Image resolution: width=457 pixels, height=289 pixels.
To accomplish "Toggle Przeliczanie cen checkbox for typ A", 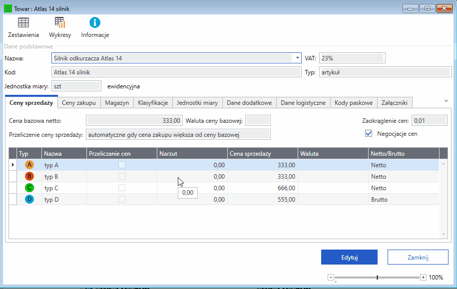I will [x=122, y=165].
